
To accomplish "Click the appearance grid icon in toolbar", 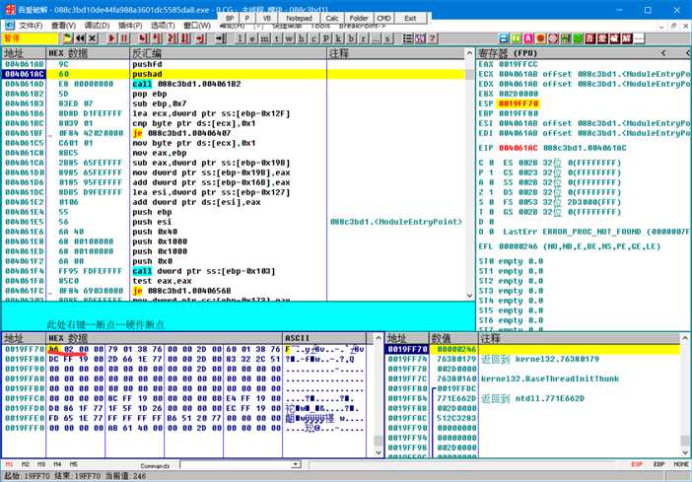I will click(420, 38).
